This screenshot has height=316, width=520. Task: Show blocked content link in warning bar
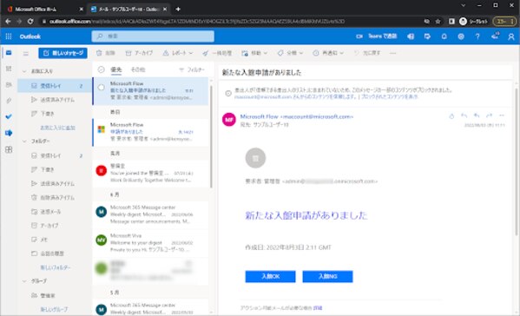point(389,97)
